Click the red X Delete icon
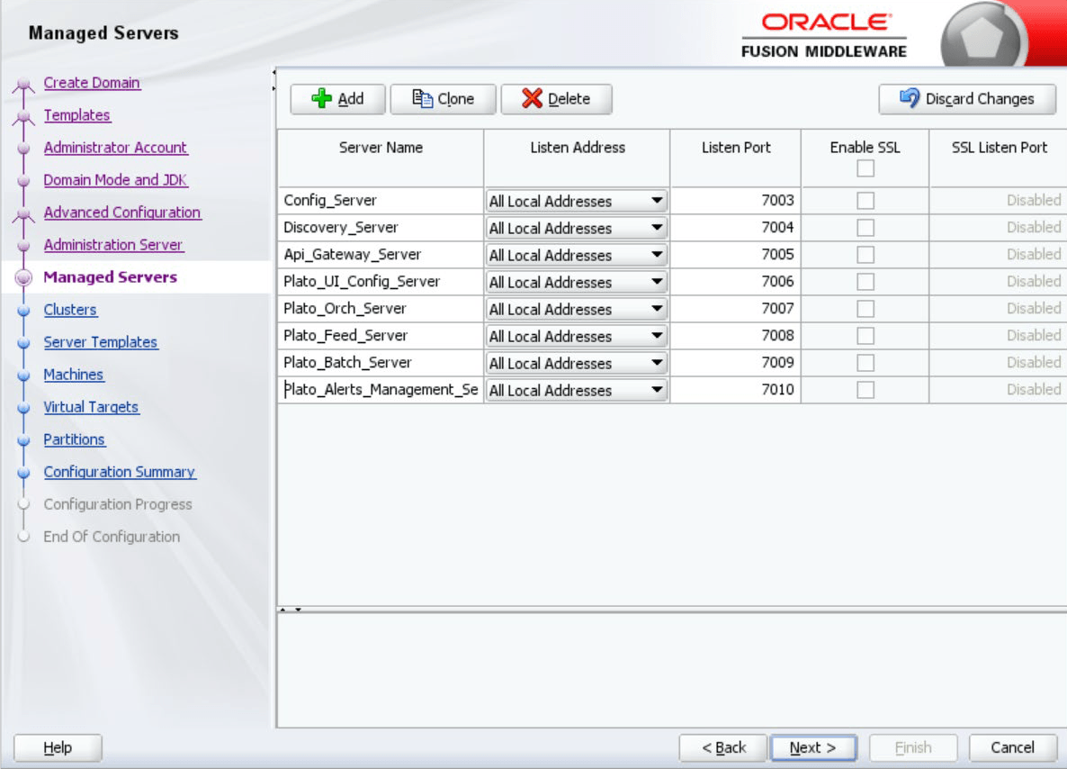Screen dimensions: 1067x769 pyautogui.click(x=532, y=99)
